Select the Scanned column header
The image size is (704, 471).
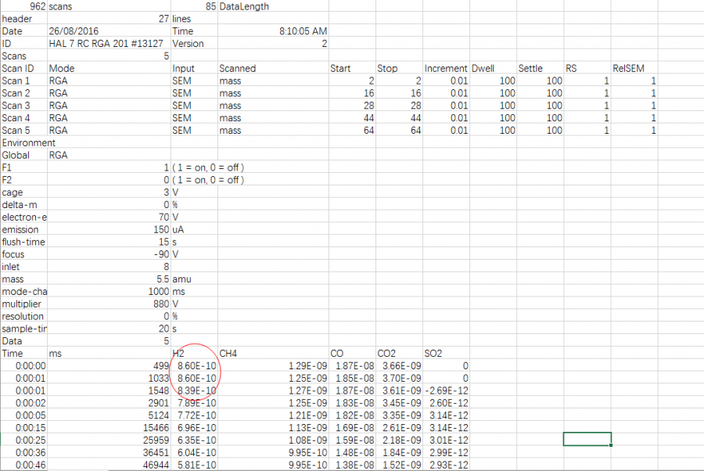(x=273, y=68)
